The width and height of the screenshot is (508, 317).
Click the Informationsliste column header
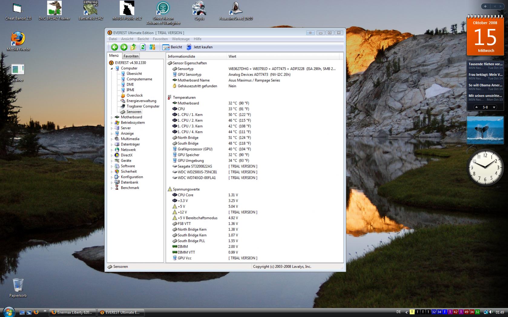click(x=196, y=57)
